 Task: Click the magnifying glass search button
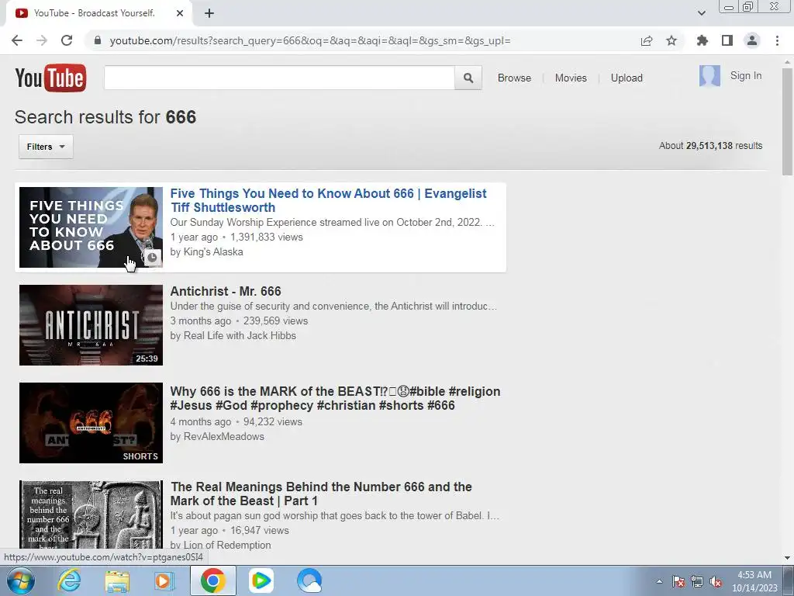(x=468, y=78)
